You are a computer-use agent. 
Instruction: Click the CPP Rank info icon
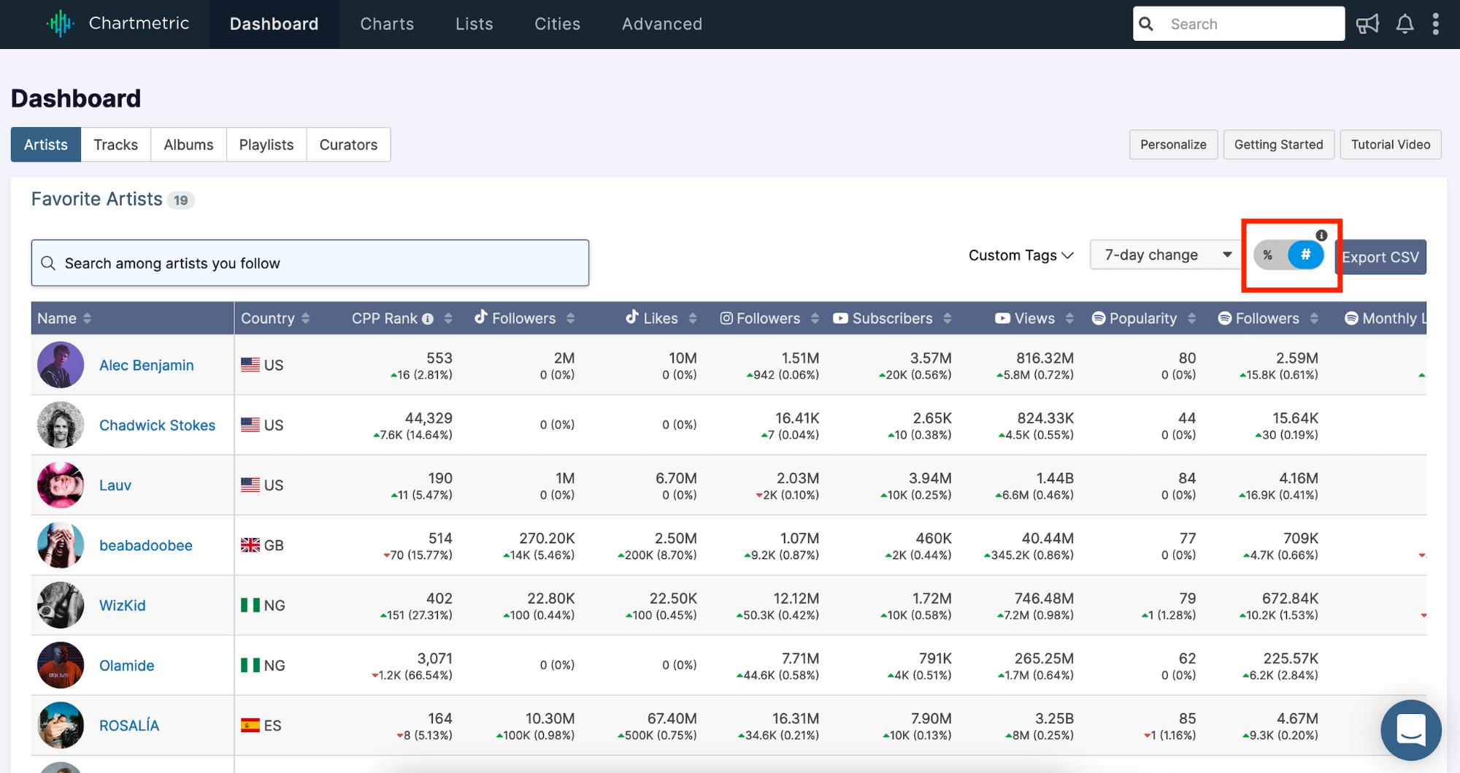click(428, 319)
